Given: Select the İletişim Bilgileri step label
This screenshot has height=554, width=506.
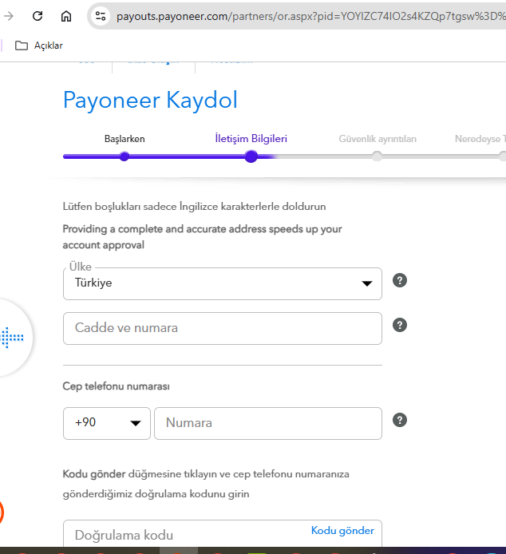Looking at the screenshot, I should pos(251,139).
